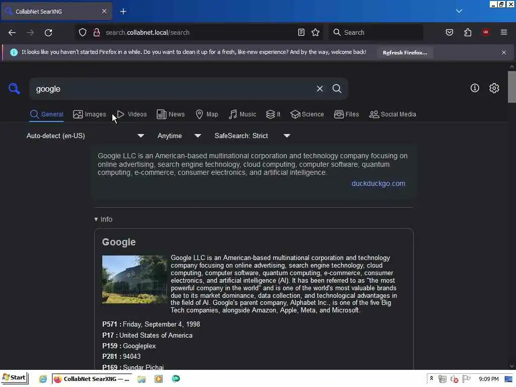Click the CollabNet SearXNG taskbar button
The height and width of the screenshot is (387, 516).
(93, 379)
